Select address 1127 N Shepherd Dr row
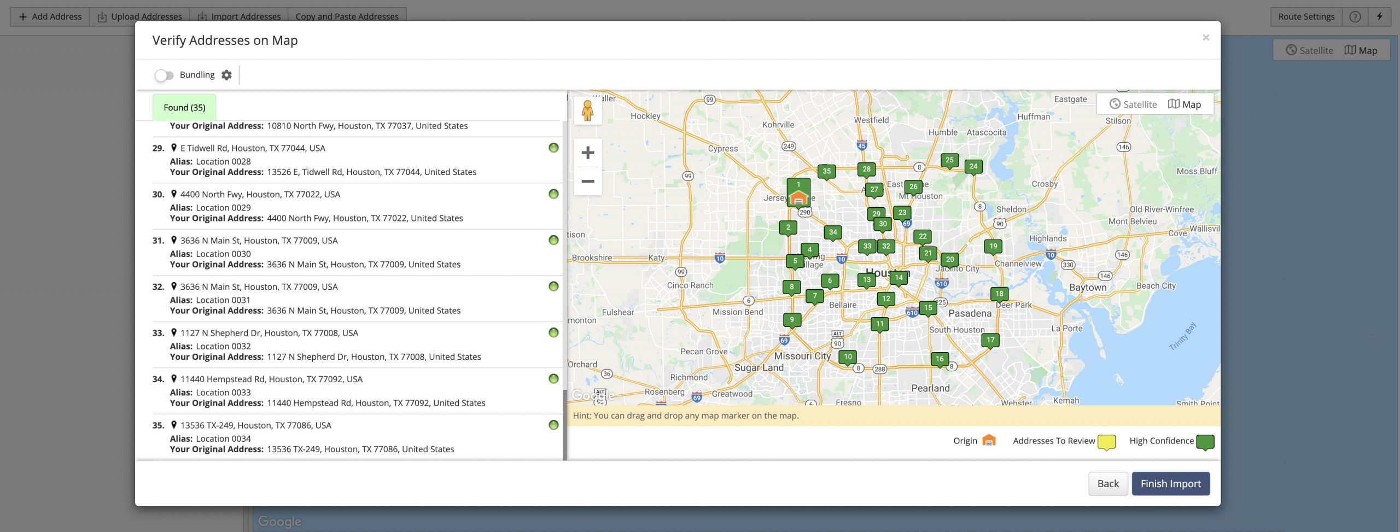 click(x=357, y=345)
